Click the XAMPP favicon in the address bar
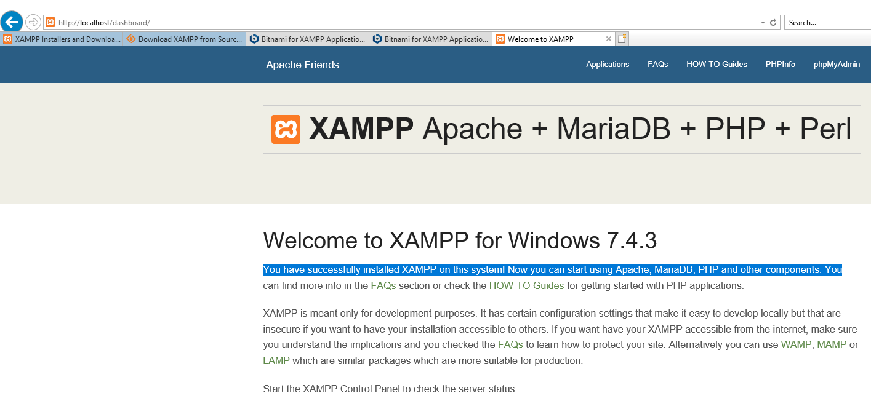Viewport: 871px width, 401px height. pos(50,22)
